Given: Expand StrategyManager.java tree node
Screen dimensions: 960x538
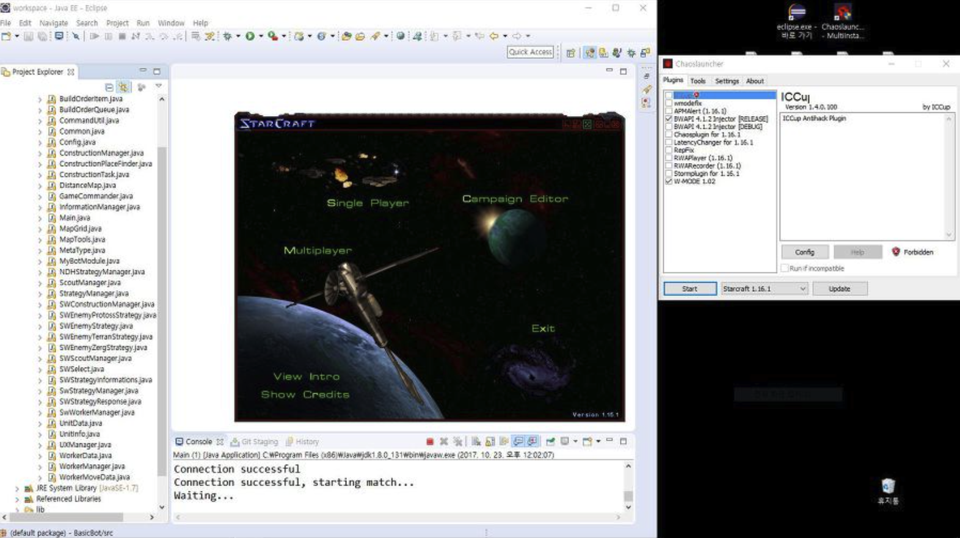Looking at the screenshot, I should 40,294.
